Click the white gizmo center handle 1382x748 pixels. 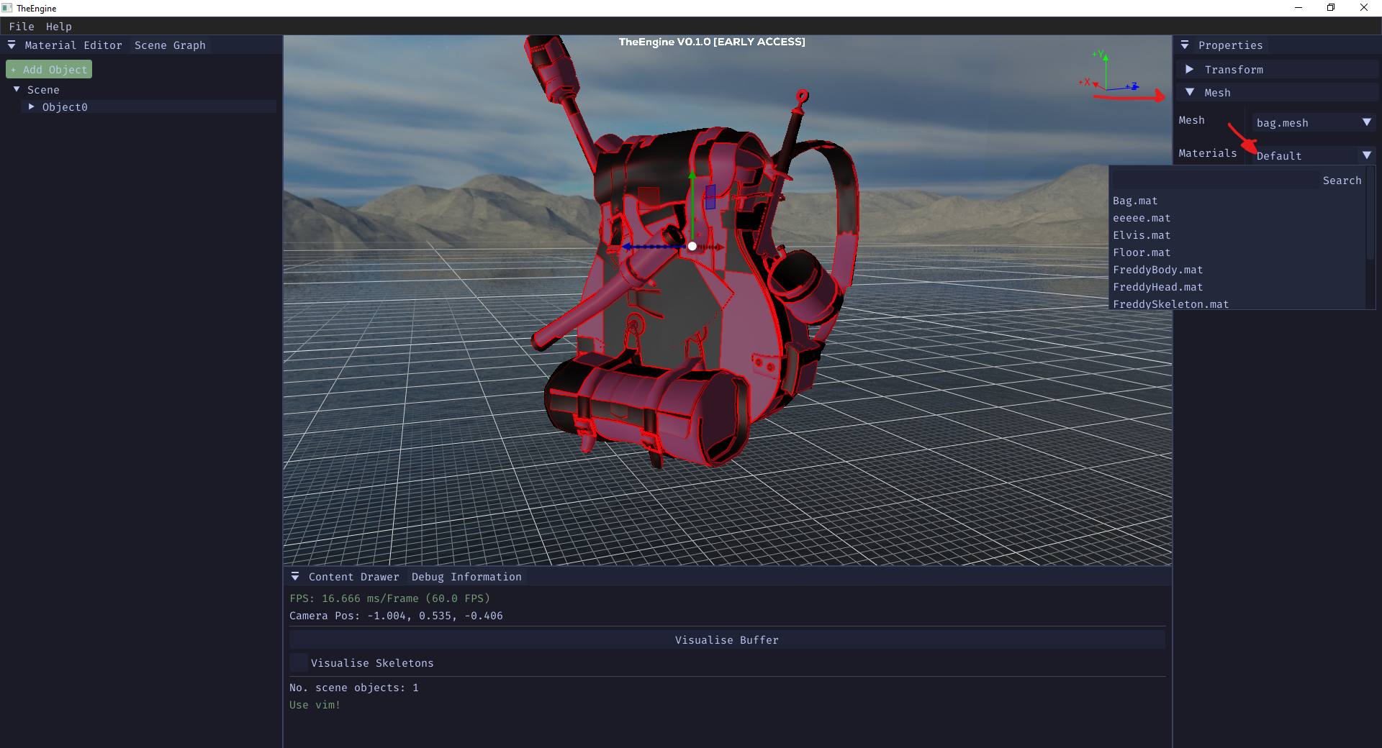point(692,246)
